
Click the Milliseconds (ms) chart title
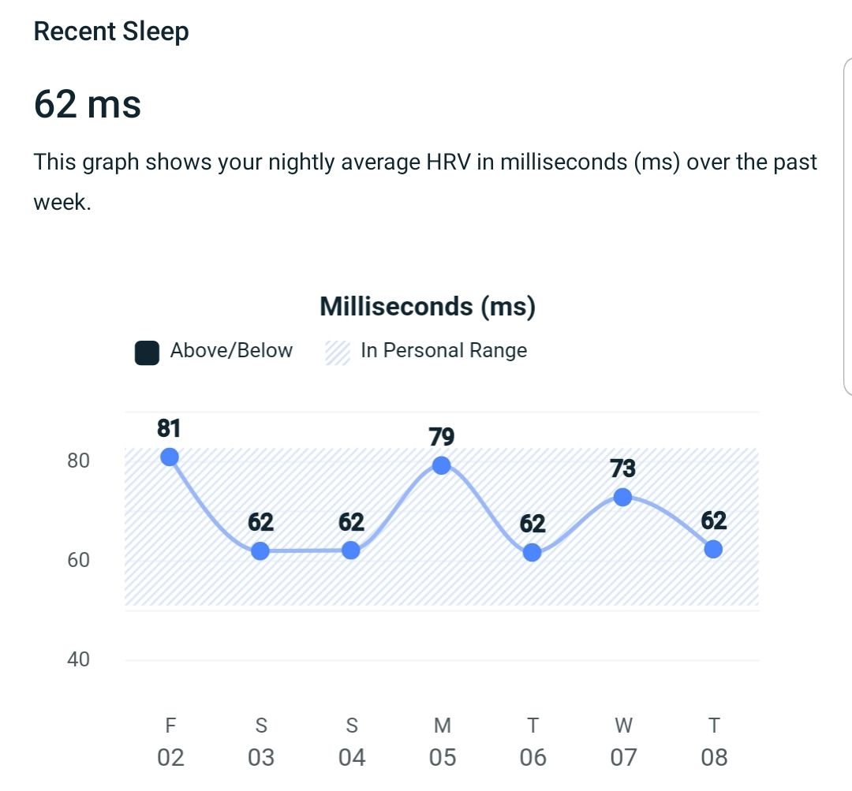[428, 307]
